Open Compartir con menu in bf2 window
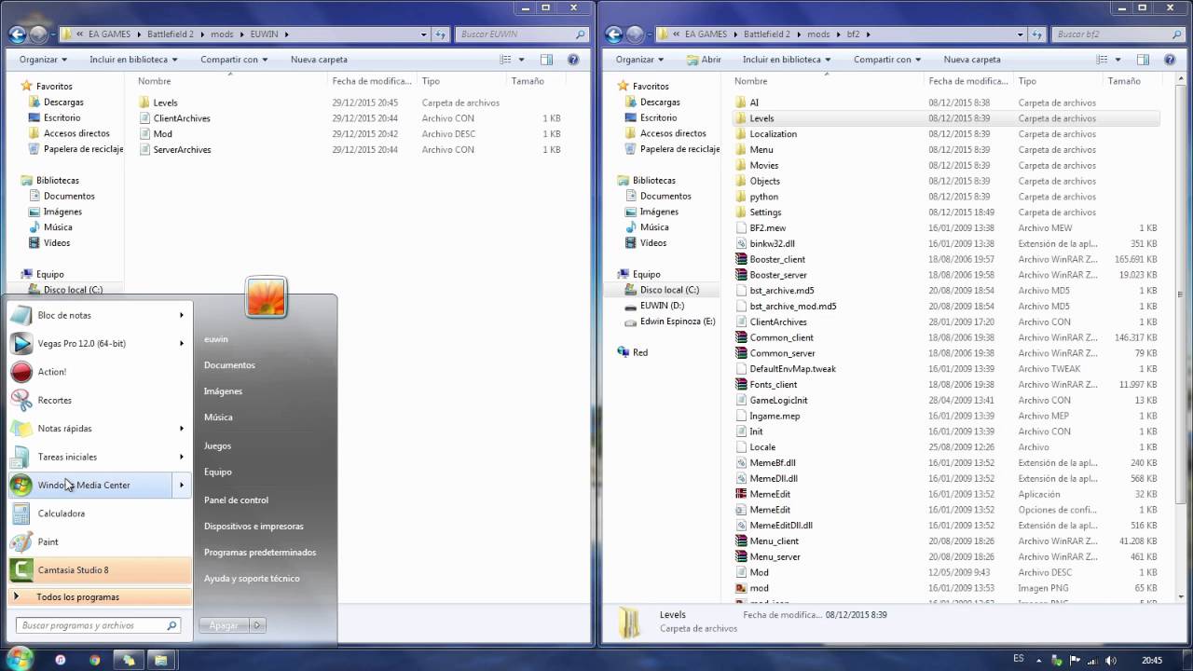The image size is (1193, 671). [886, 60]
